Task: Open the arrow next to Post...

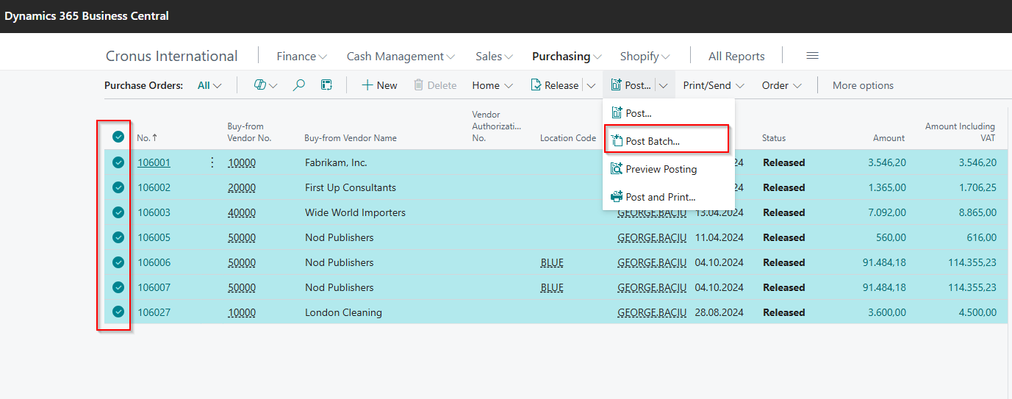Action: click(663, 85)
